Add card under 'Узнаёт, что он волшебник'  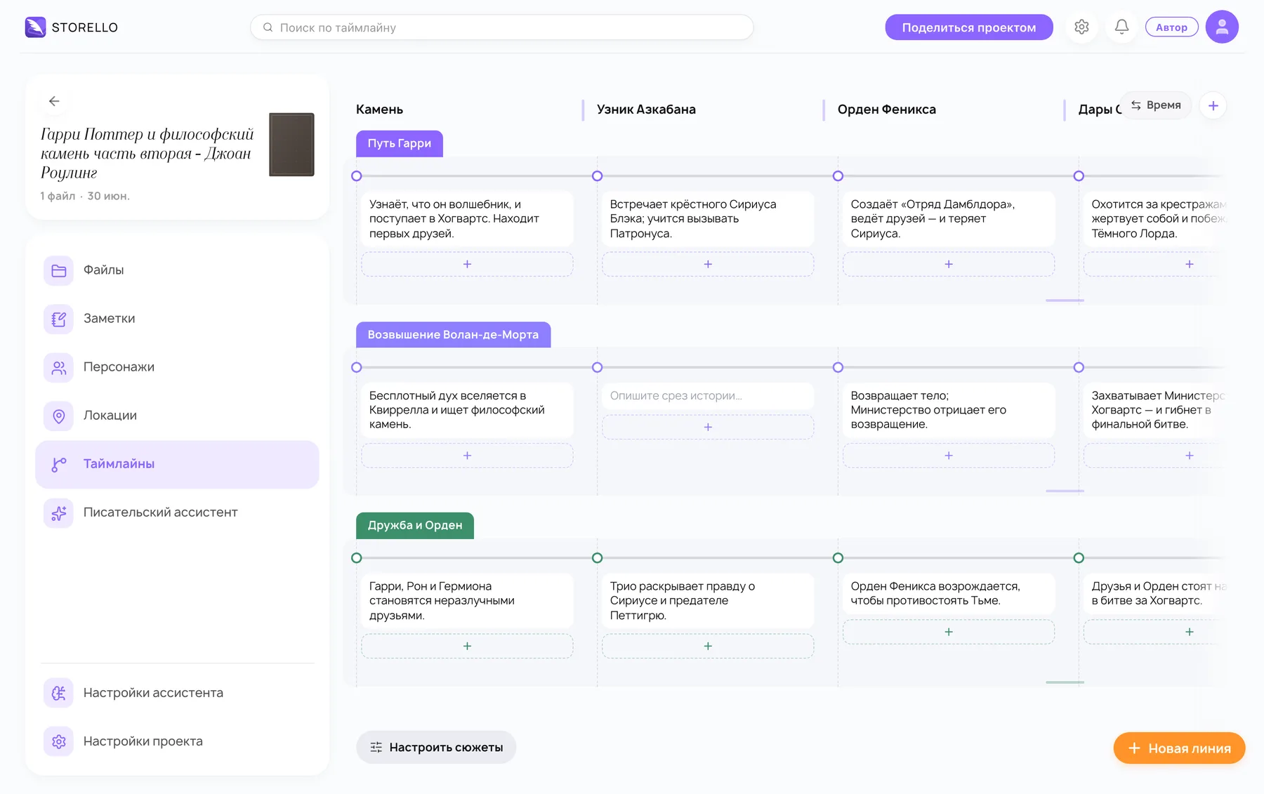(467, 265)
